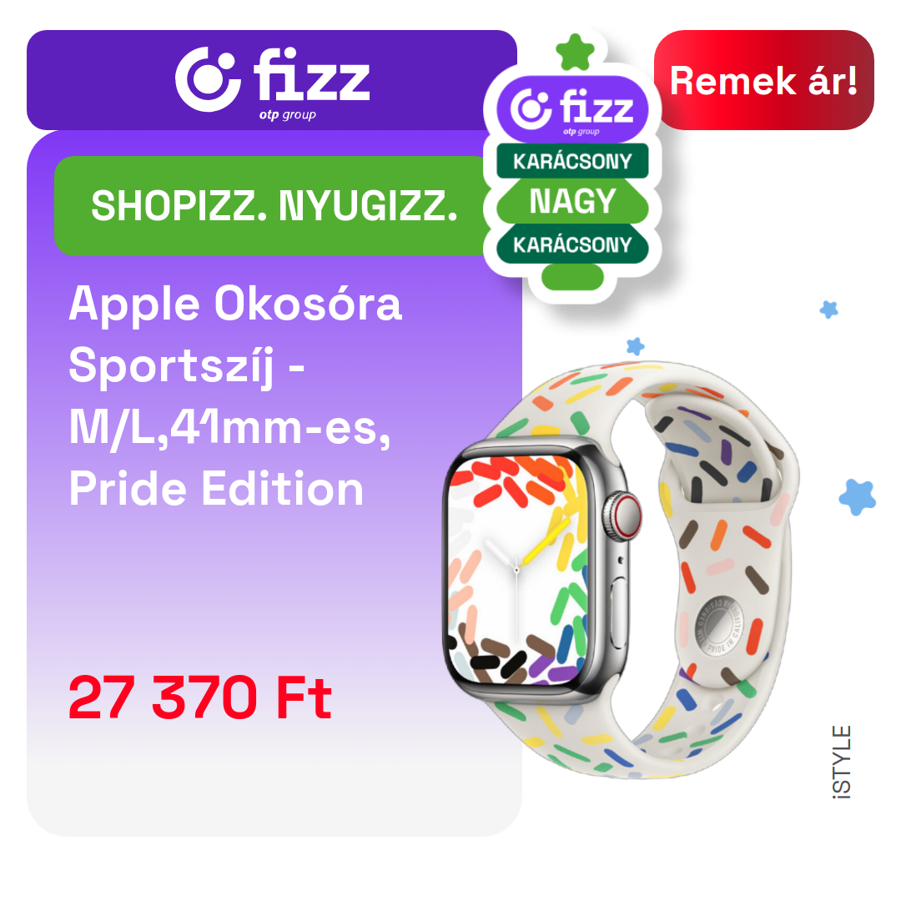This screenshot has width=901, height=901.
Task: Open the Apple Okosóra Sportszíj product title
Action: coord(234,395)
